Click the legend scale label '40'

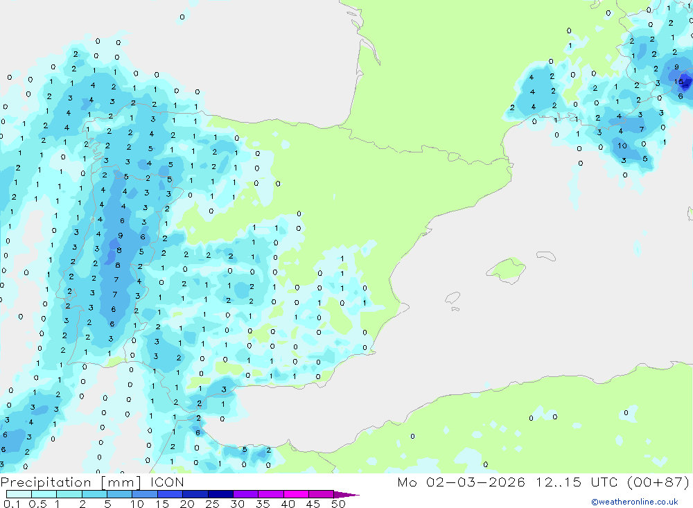[x=288, y=504]
